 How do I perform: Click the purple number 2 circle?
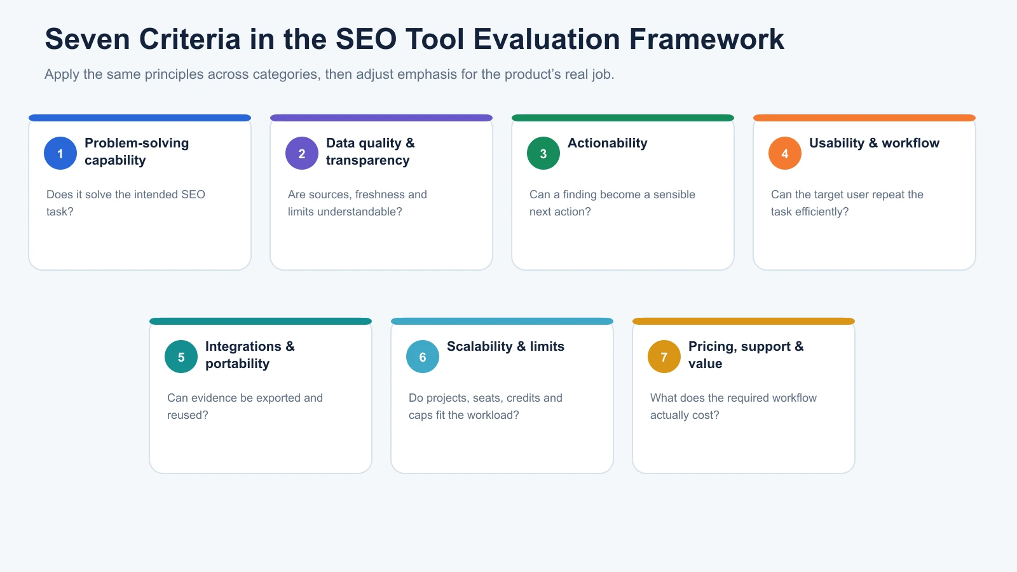[302, 153]
